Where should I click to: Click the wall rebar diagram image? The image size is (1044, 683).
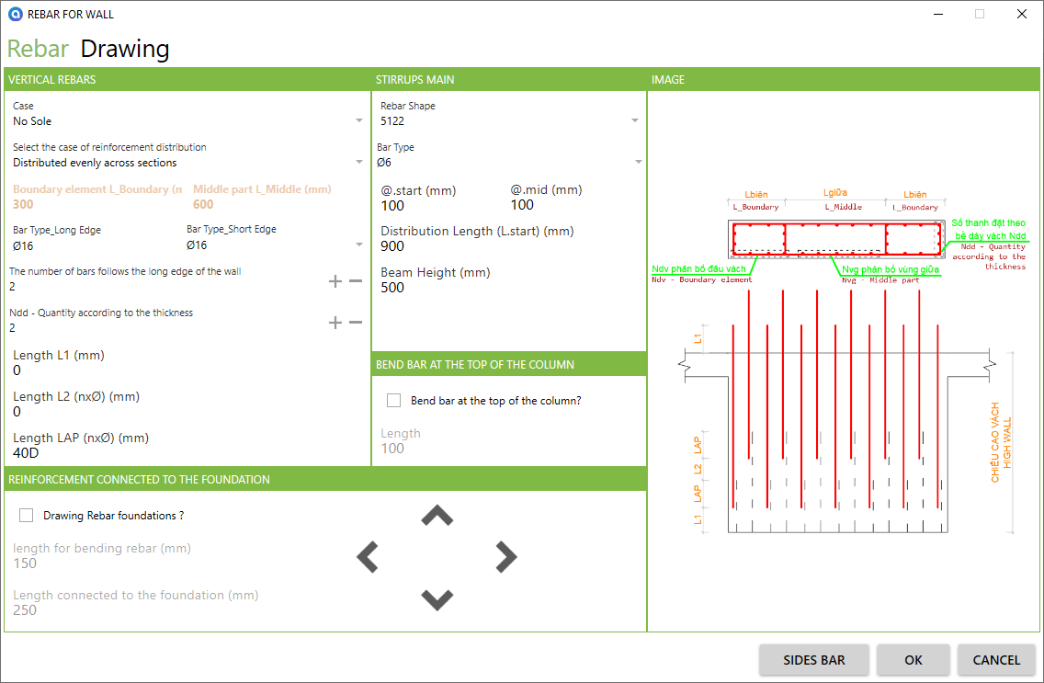840,361
